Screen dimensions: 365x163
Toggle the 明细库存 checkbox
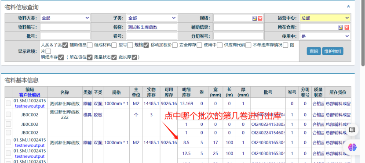(61, 57)
